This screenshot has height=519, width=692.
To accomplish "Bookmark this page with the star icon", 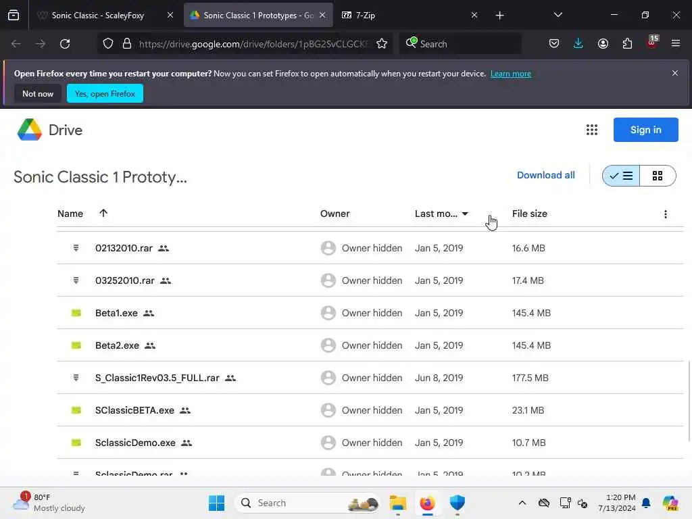I will 382,44.
